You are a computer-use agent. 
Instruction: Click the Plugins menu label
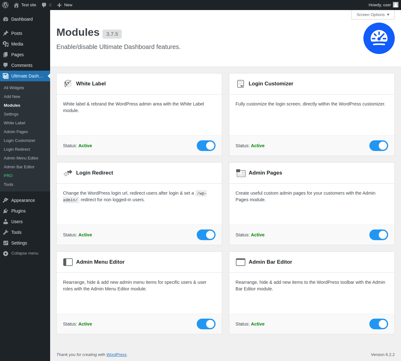18,211
